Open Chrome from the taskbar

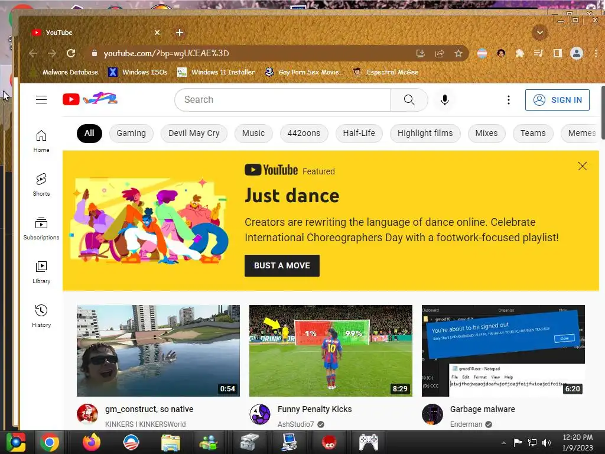(50, 442)
